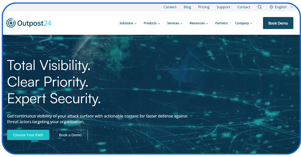The width and height of the screenshot is (301, 157).
Task: Go to the Careers page
Action: click(170, 7)
